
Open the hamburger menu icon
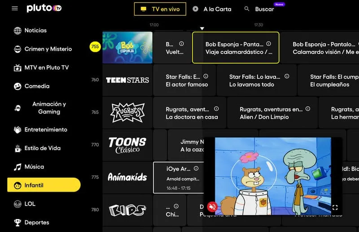click(15, 9)
